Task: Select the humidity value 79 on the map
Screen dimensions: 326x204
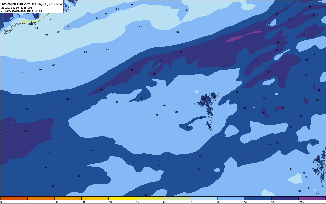Action: click(x=47, y=35)
